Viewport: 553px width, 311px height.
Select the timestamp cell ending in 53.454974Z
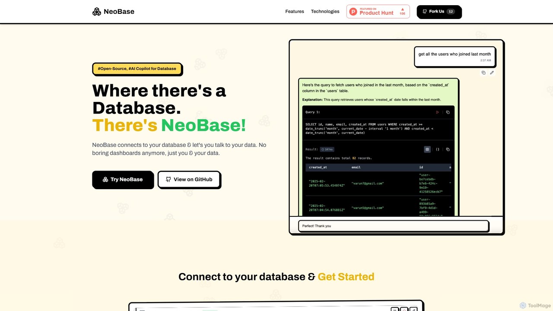[x=327, y=184]
